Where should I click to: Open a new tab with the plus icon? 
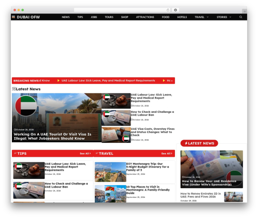245,11
